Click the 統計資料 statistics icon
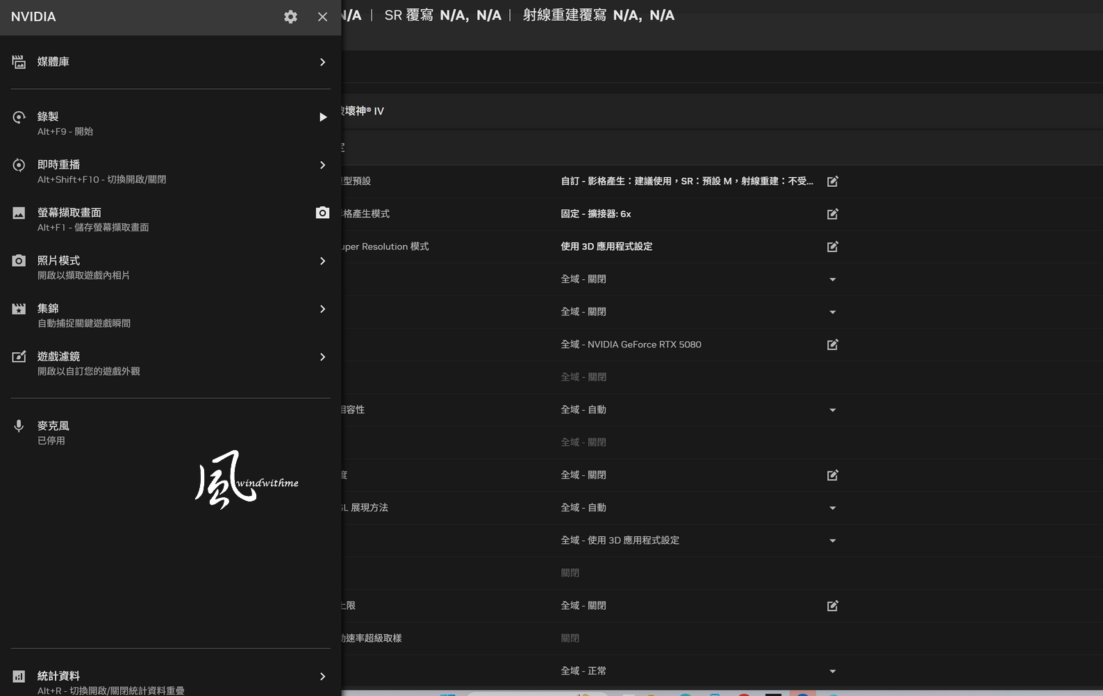Screen dimensions: 1103x696 (x=19, y=677)
